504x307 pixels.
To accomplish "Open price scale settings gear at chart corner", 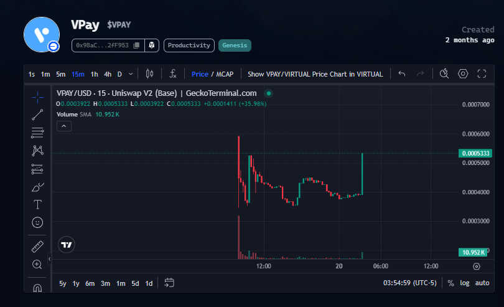I will tap(477, 267).
